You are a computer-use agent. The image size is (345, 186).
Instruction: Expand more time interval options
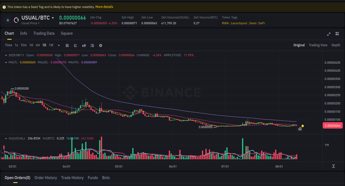(59, 45)
